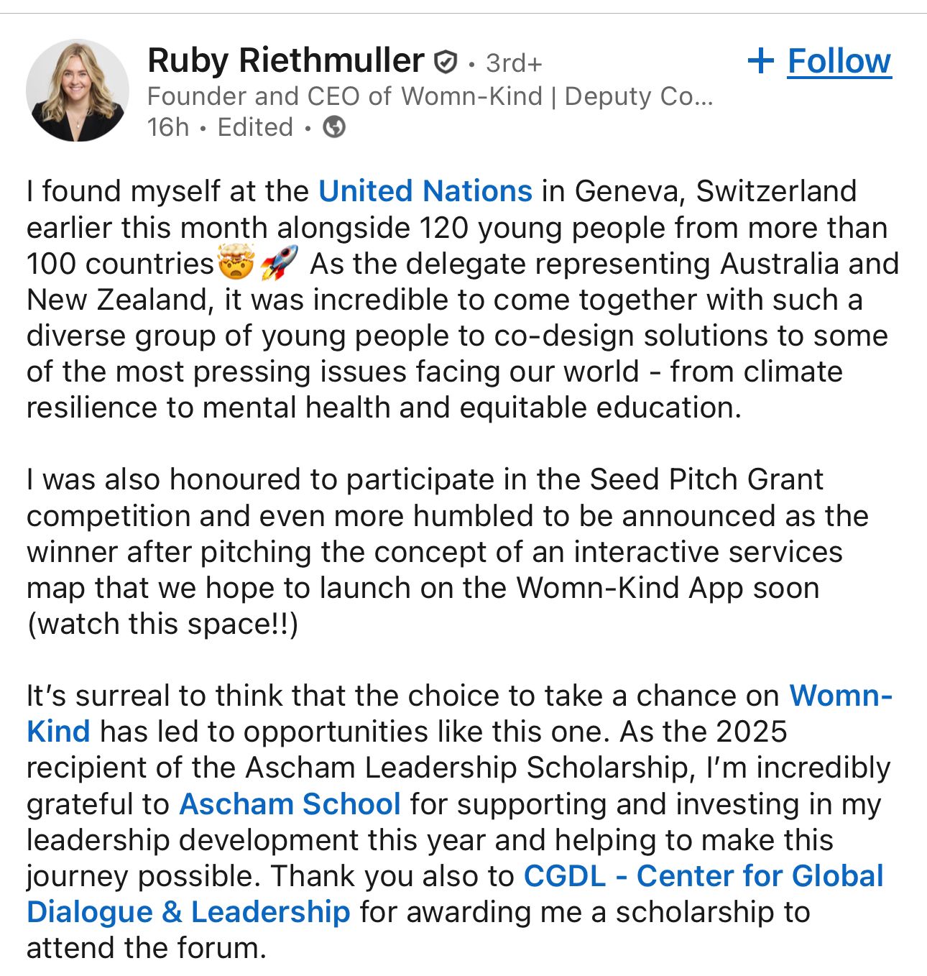
Task: Open the United Nations page link
Action: [x=425, y=191]
